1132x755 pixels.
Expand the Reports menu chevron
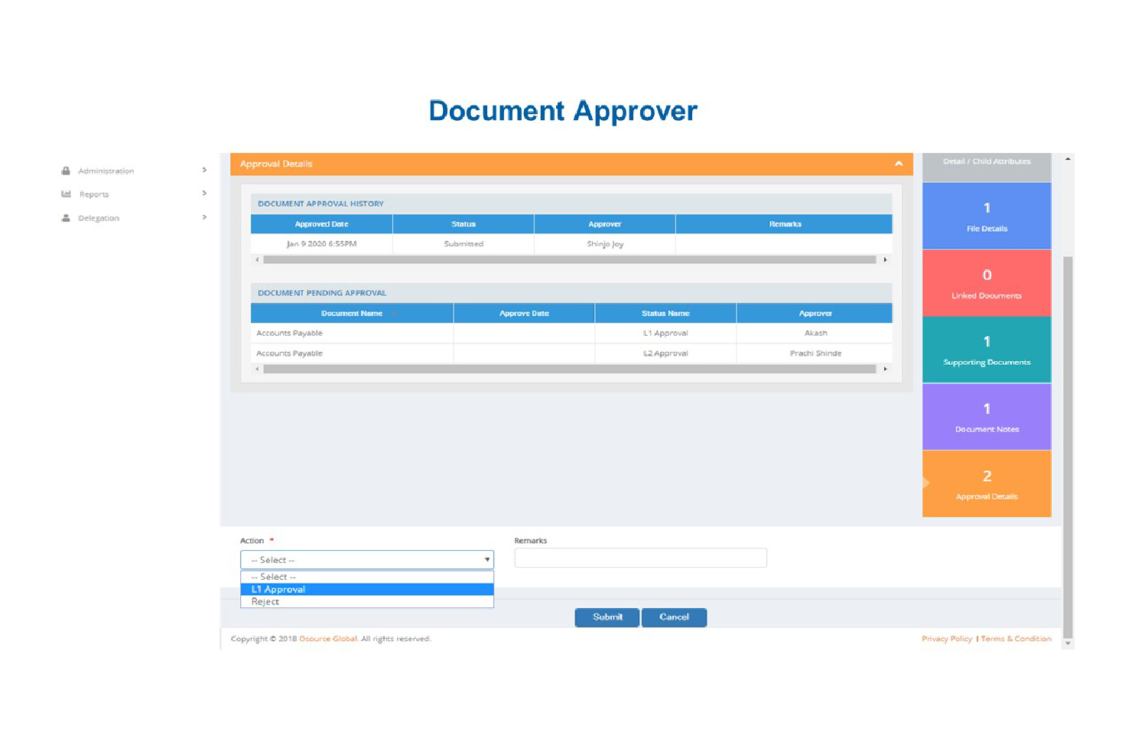point(204,194)
